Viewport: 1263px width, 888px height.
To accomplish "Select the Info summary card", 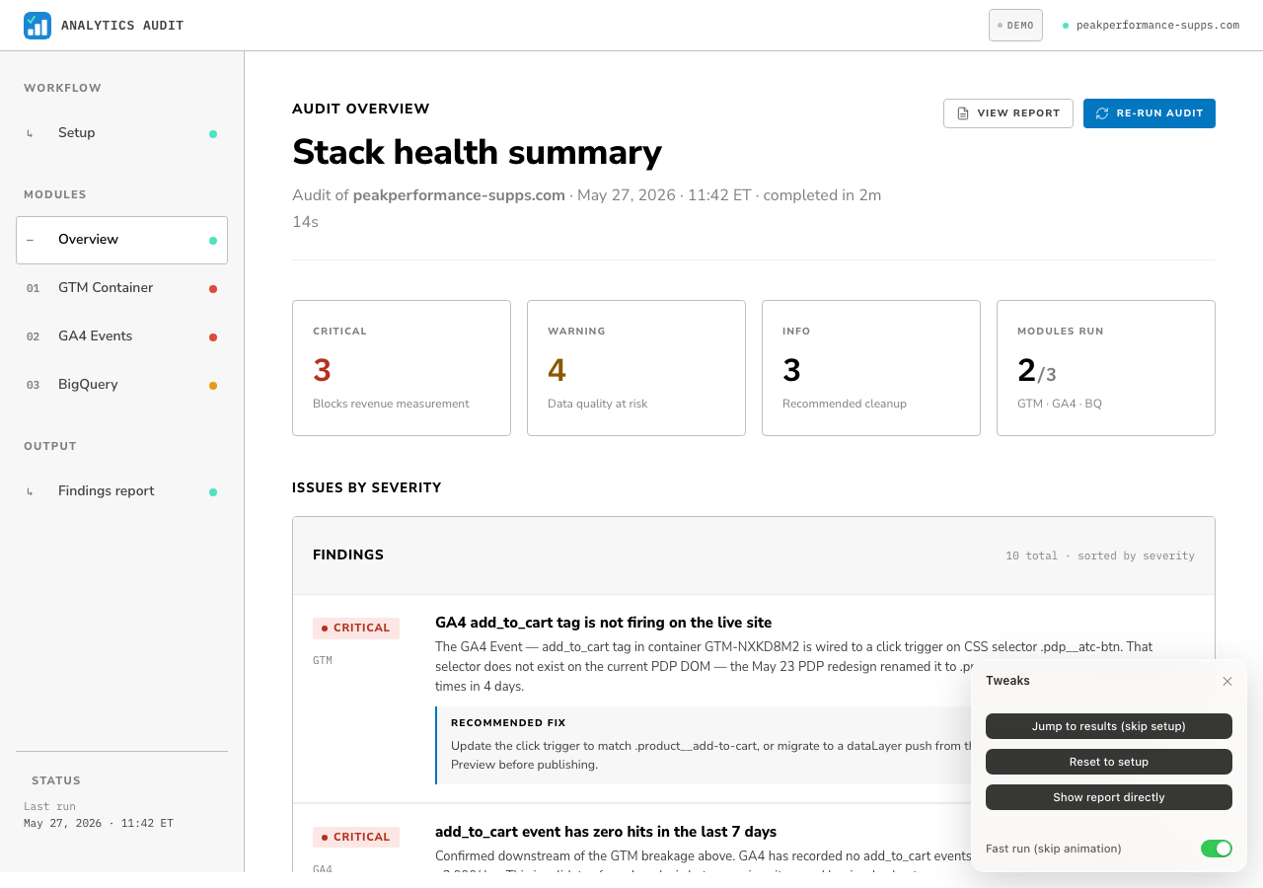I will [x=871, y=368].
